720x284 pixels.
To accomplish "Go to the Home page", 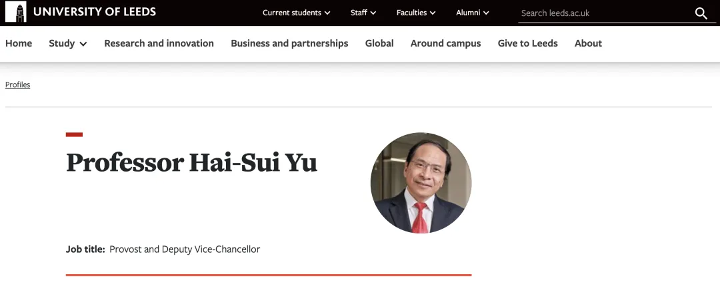I will pyautogui.click(x=19, y=43).
